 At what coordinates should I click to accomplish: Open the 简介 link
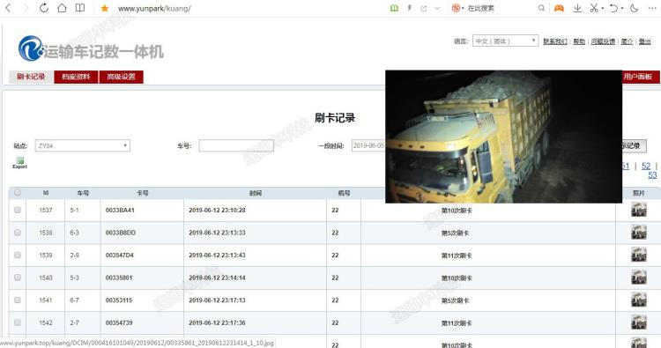coord(627,41)
